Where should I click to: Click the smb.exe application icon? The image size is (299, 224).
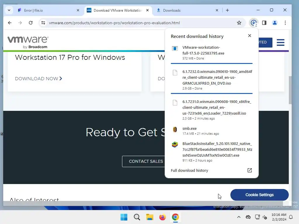coord(175,129)
